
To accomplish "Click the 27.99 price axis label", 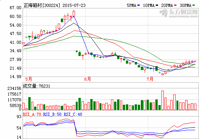I will (x=15, y=59).
